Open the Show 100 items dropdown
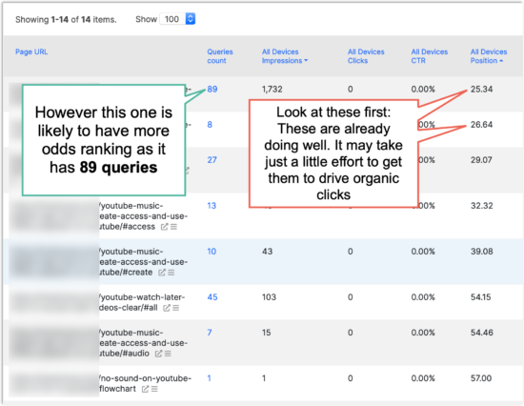The height and width of the screenshot is (406, 524). [x=177, y=19]
